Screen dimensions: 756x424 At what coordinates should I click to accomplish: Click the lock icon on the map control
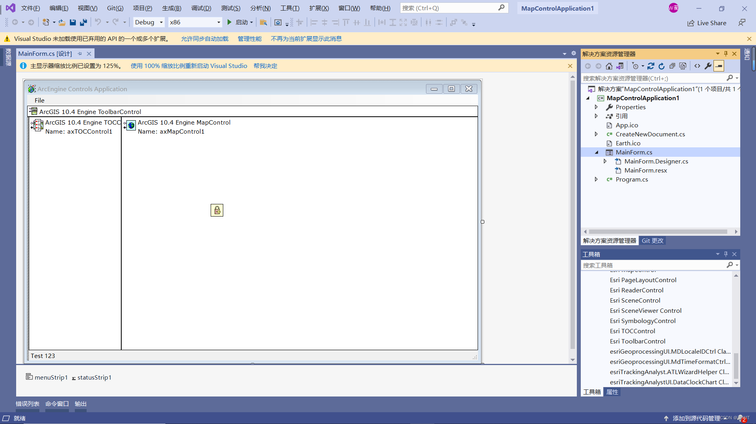217,210
